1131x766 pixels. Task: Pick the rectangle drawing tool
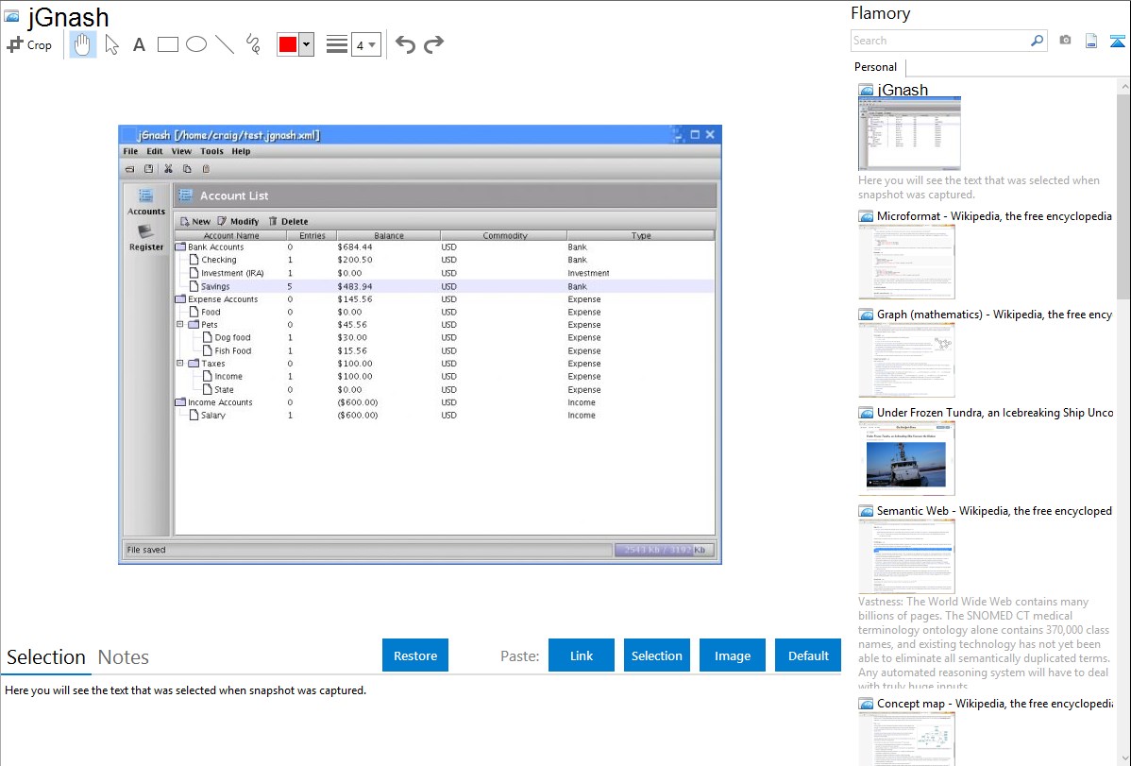pyautogui.click(x=168, y=44)
